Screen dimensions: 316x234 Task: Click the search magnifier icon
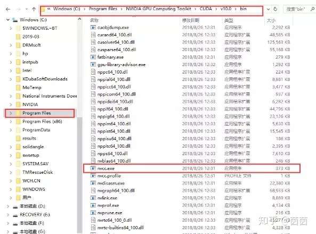pos(313,9)
